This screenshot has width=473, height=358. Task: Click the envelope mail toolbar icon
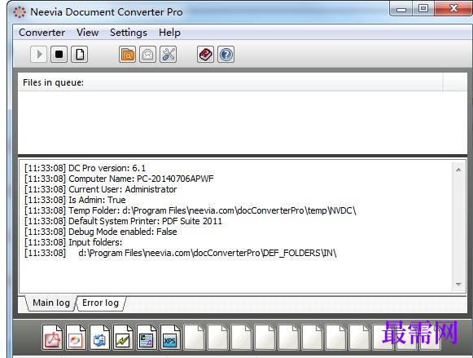148,55
